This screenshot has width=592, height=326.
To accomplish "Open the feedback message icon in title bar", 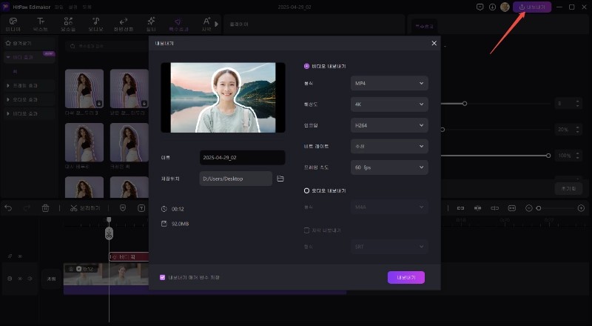I will pyautogui.click(x=480, y=7).
